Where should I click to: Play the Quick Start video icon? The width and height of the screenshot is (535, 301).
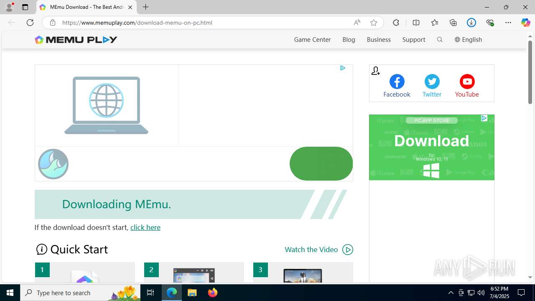click(x=348, y=250)
